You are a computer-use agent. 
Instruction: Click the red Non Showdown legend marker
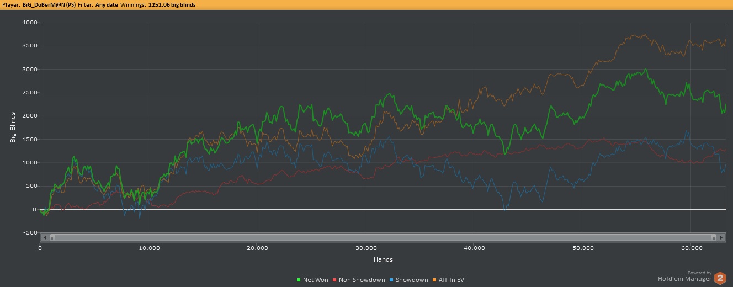(x=334, y=280)
